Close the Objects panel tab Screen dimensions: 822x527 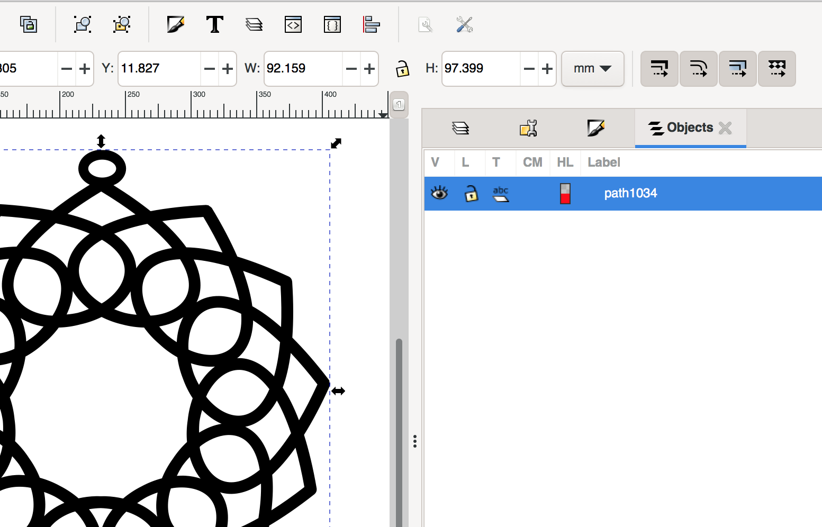coord(725,128)
